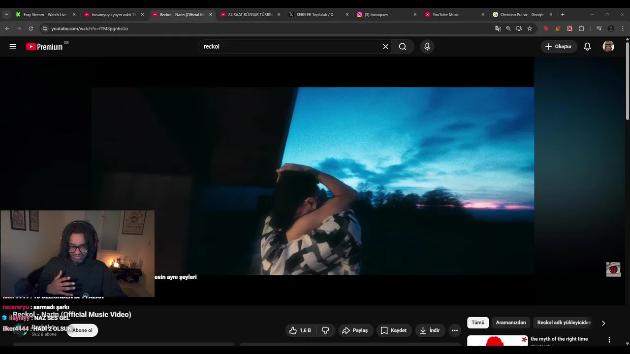Open the Extensions puzzle icon
Viewport: 630px width, 354px height.
click(581, 29)
